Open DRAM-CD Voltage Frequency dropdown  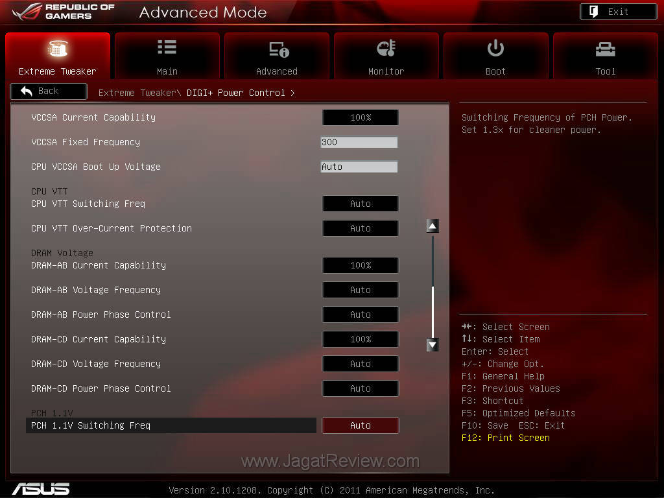(360, 364)
